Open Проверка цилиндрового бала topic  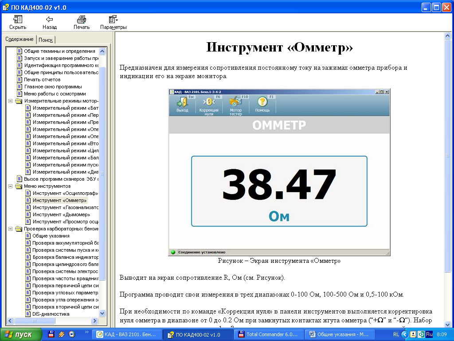tap(66, 264)
